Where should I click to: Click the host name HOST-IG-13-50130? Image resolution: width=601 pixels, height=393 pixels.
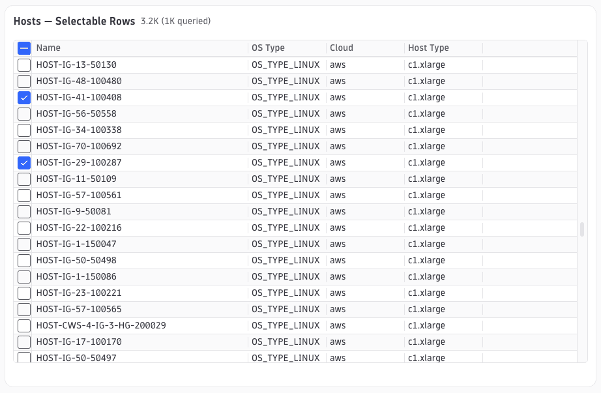click(76, 65)
